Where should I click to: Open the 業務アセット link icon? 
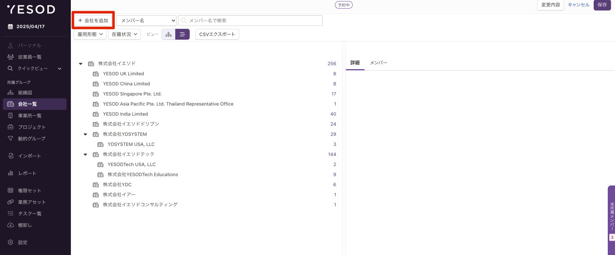[10, 202]
